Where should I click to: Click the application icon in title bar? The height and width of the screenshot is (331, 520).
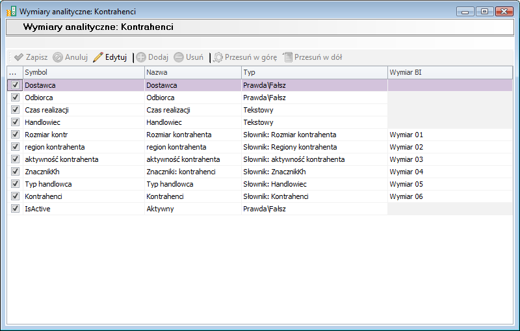[11, 11]
